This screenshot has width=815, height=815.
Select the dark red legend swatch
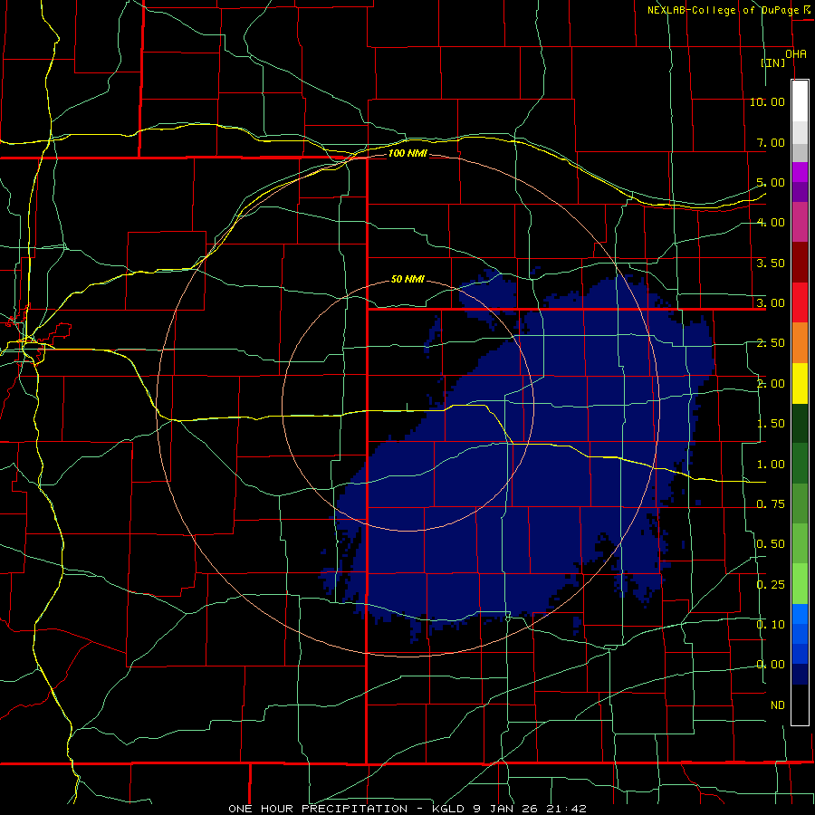pos(800,263)
